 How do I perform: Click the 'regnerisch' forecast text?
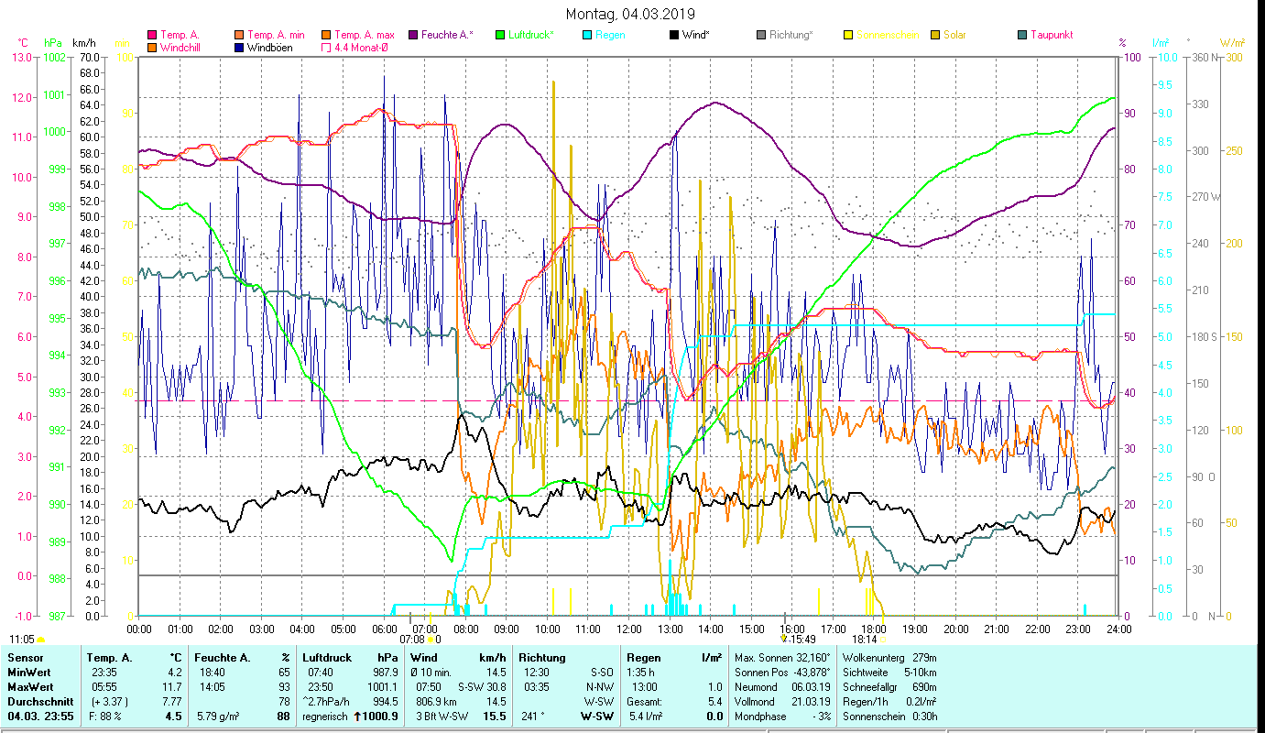click(x=325, y=717)
